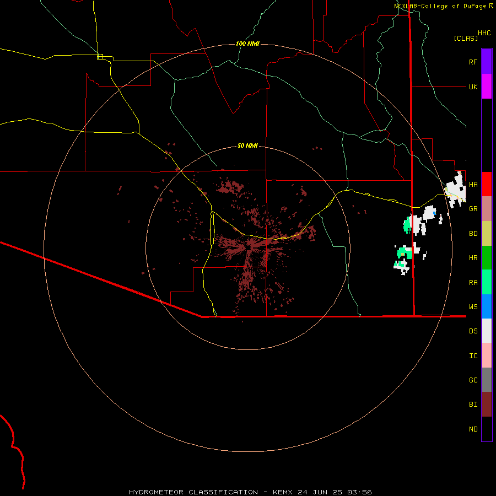
Task: Click the 03:56 time stamp
Action: point(359,492)
